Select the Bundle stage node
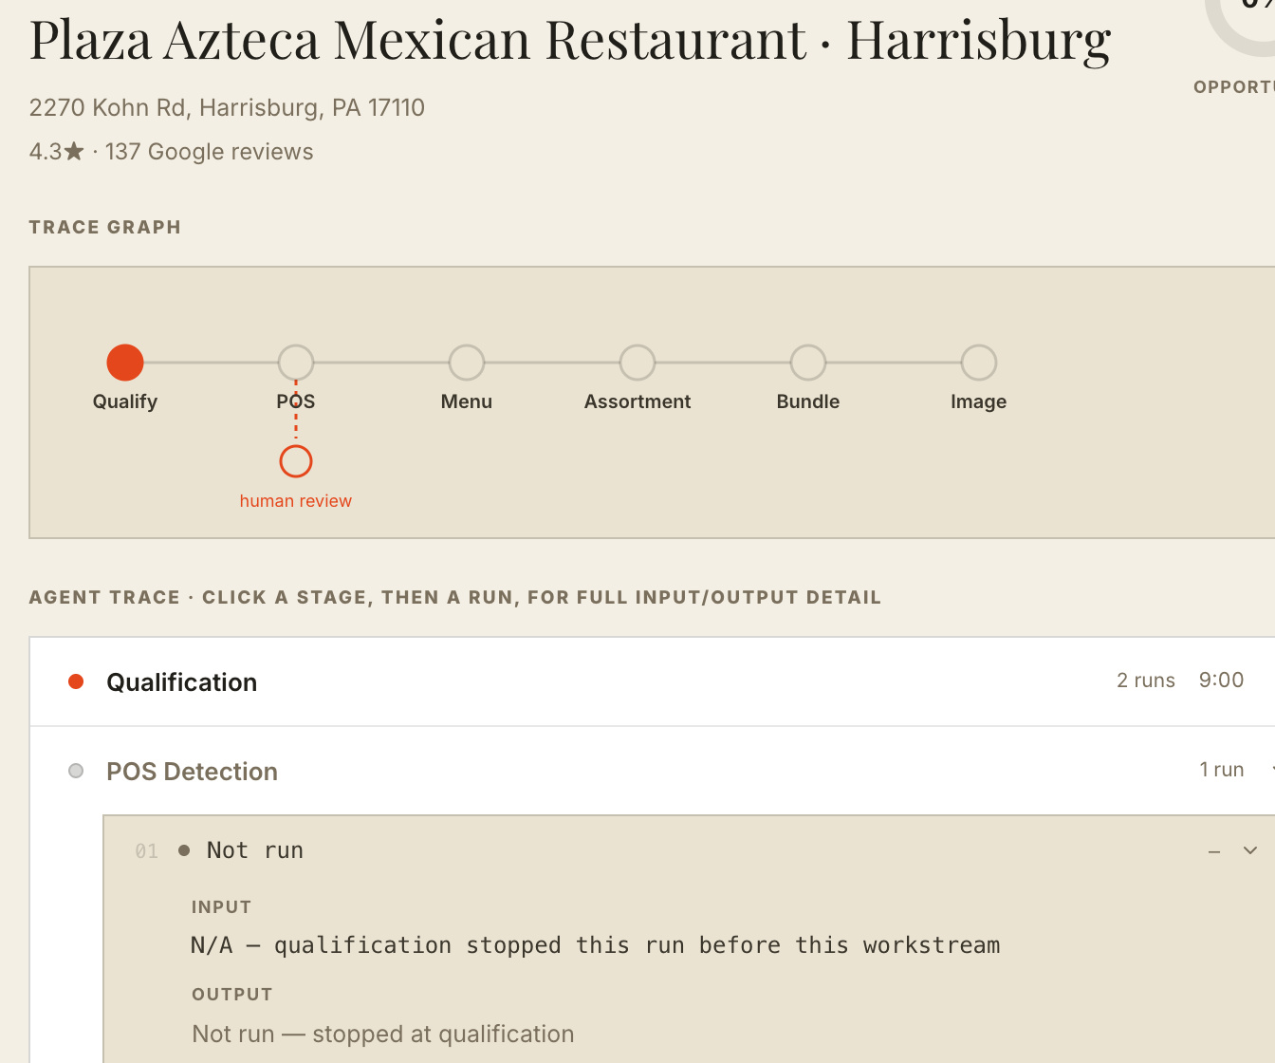The width and height of the screenshot is (1275, 1063). 808,363
